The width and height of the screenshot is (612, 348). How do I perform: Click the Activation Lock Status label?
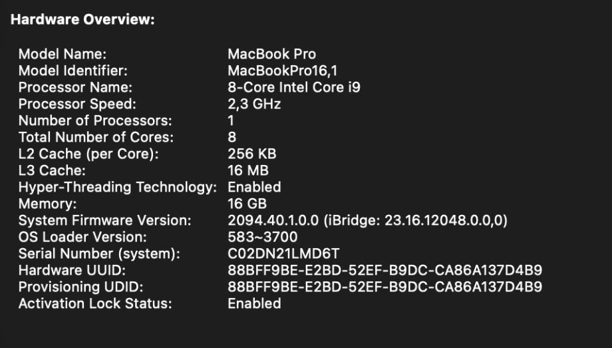tap(95, 303)
